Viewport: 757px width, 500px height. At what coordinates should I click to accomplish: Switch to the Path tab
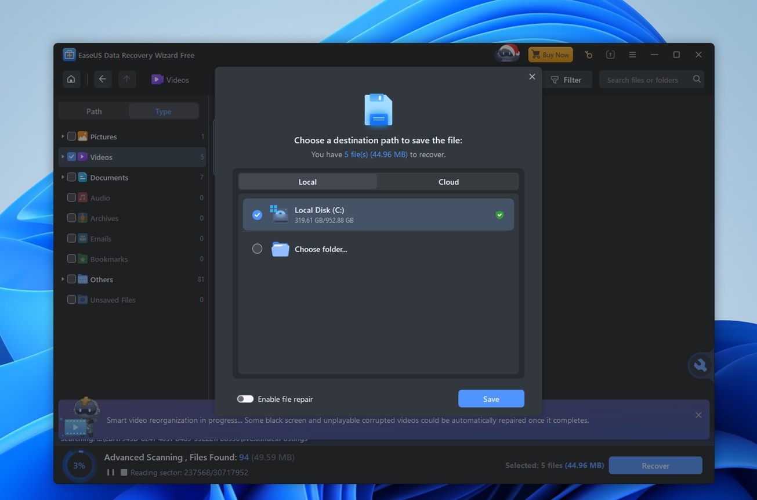coord(94,111)
